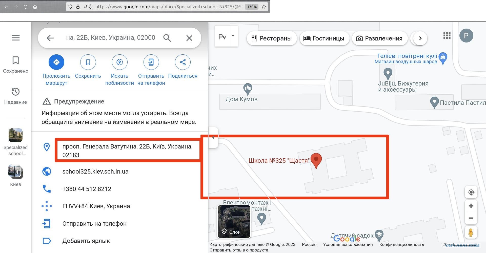Viewport: 486px width, 253px height.
Task: Click the address location pin icon
Action: pos(47,147)
